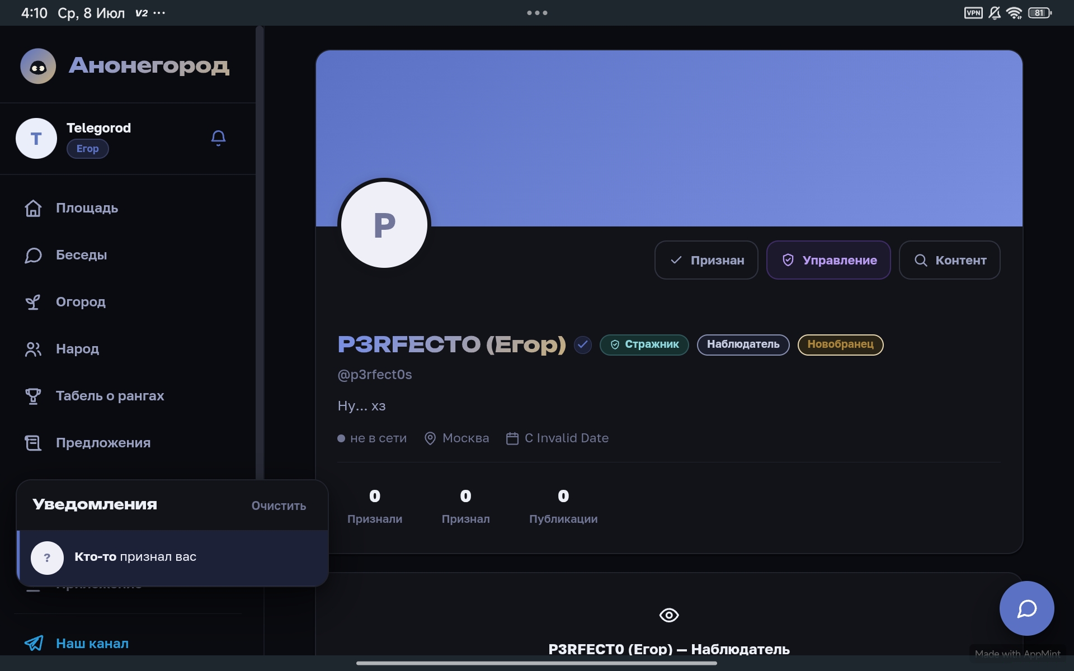Image resolution: width=1074 pixels, height=671 pixels.
Task: Click the Telegorod profile avatar
Action: coord(36,139)
